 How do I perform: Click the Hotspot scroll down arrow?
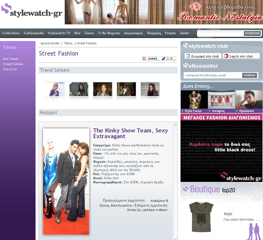click(x=175, y=239)
